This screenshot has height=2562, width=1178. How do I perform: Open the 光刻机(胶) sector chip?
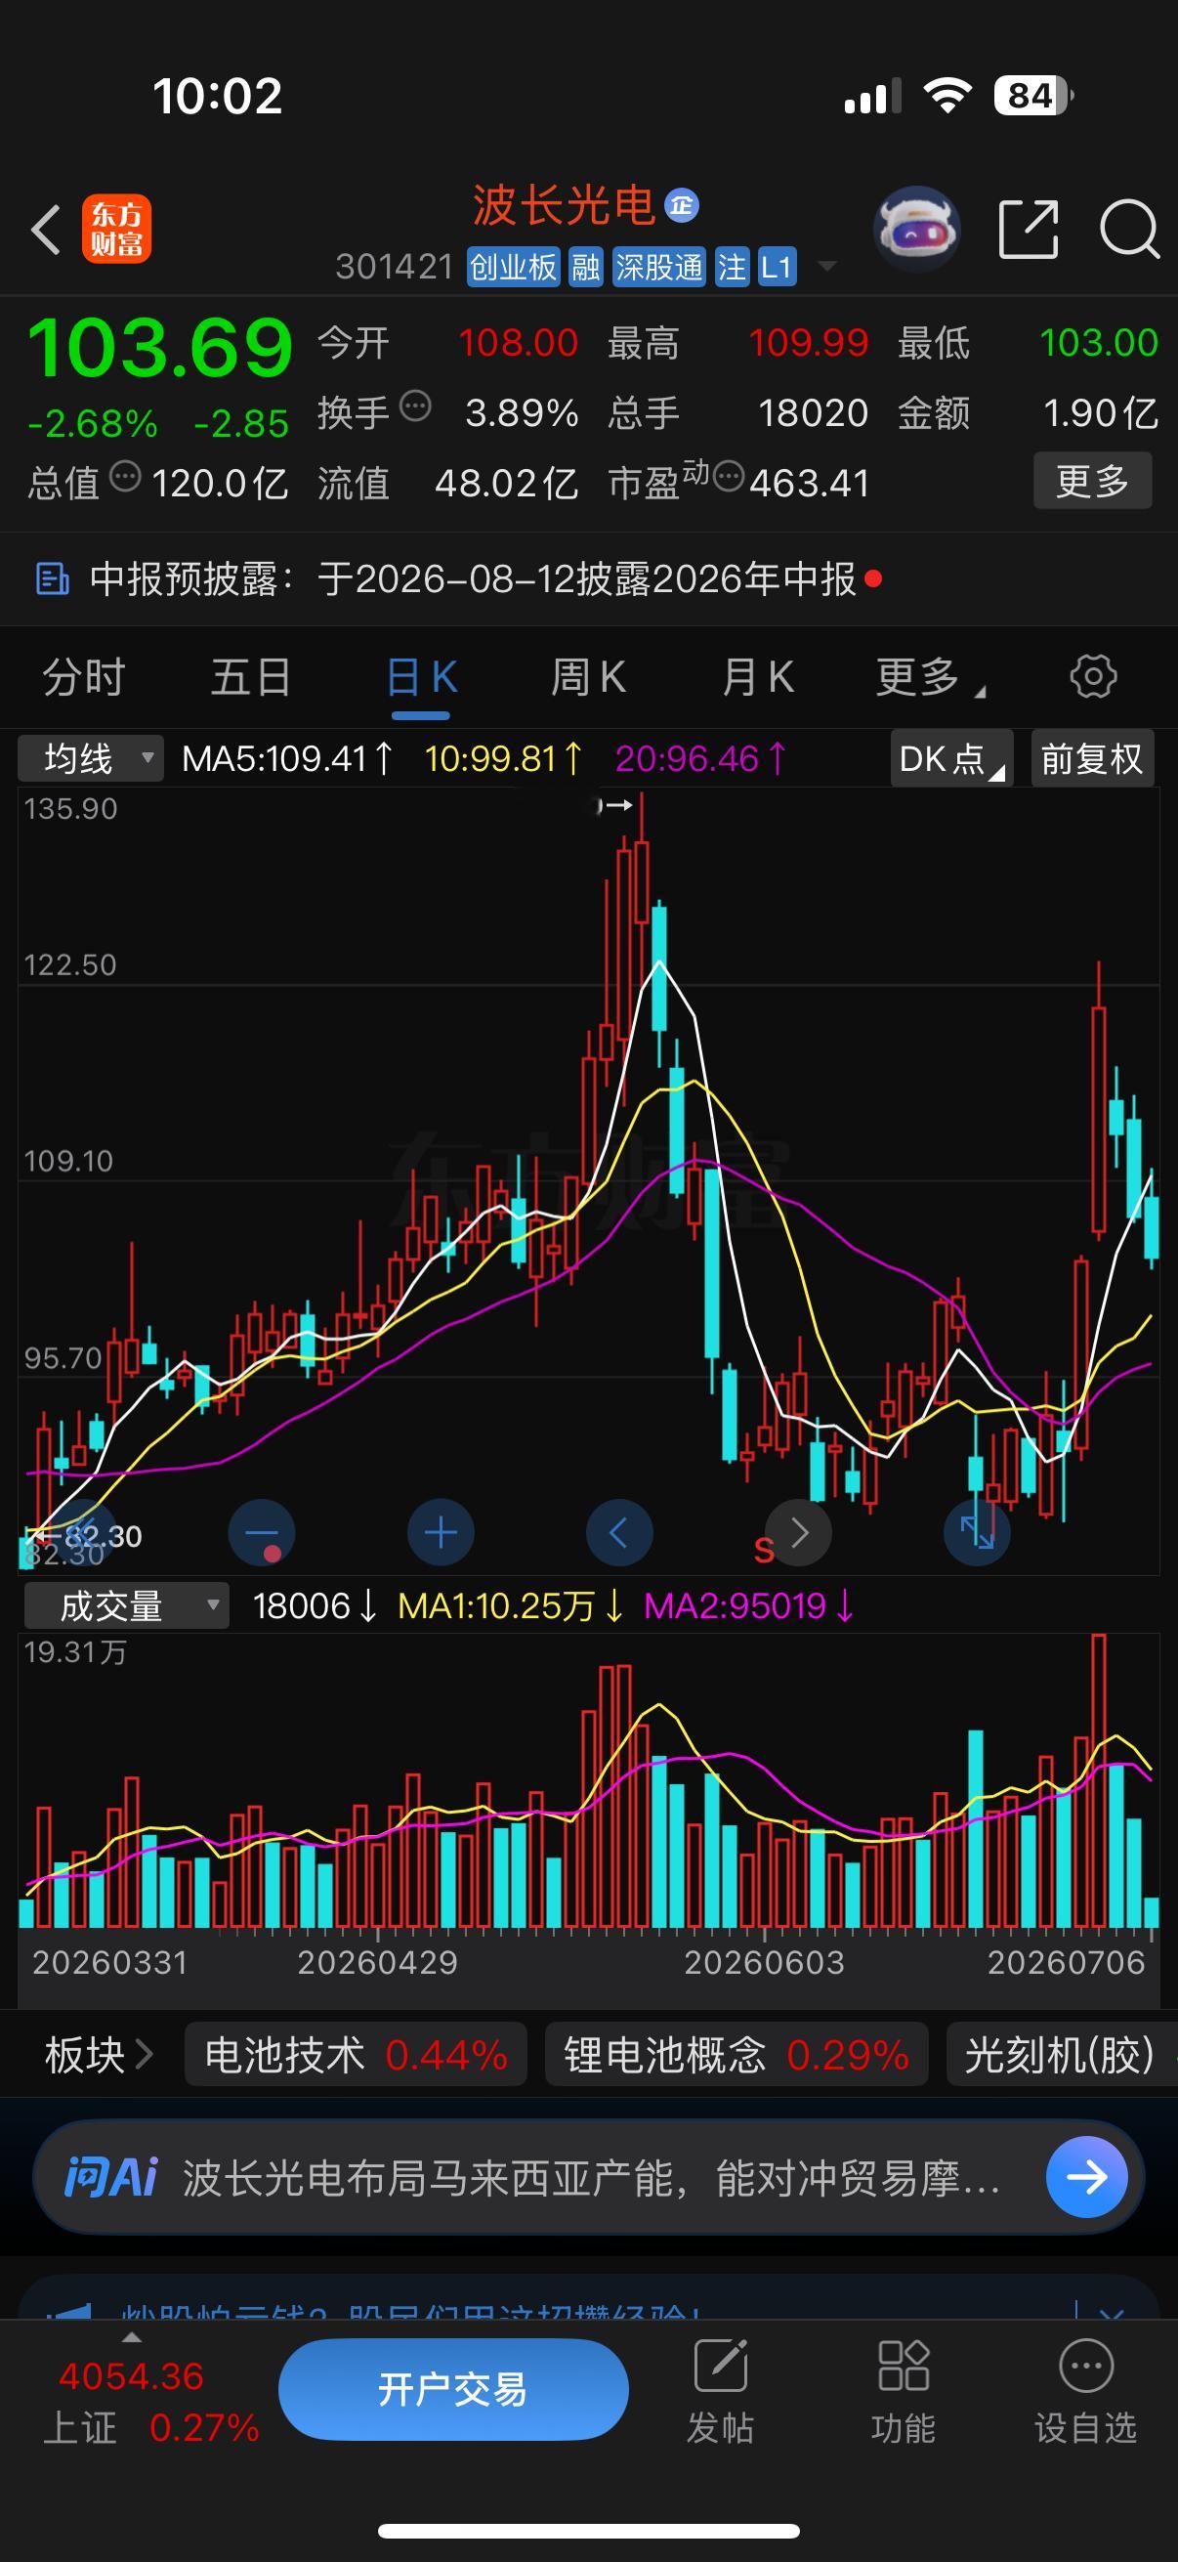(1060, 2054)
